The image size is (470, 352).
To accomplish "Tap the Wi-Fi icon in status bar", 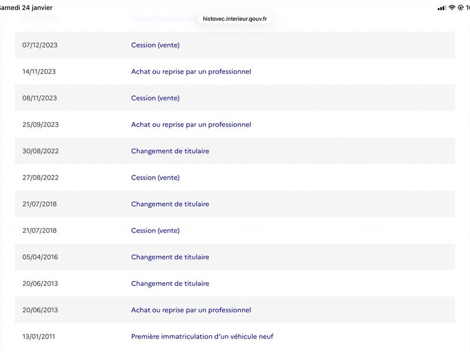I will click(452, 8).
